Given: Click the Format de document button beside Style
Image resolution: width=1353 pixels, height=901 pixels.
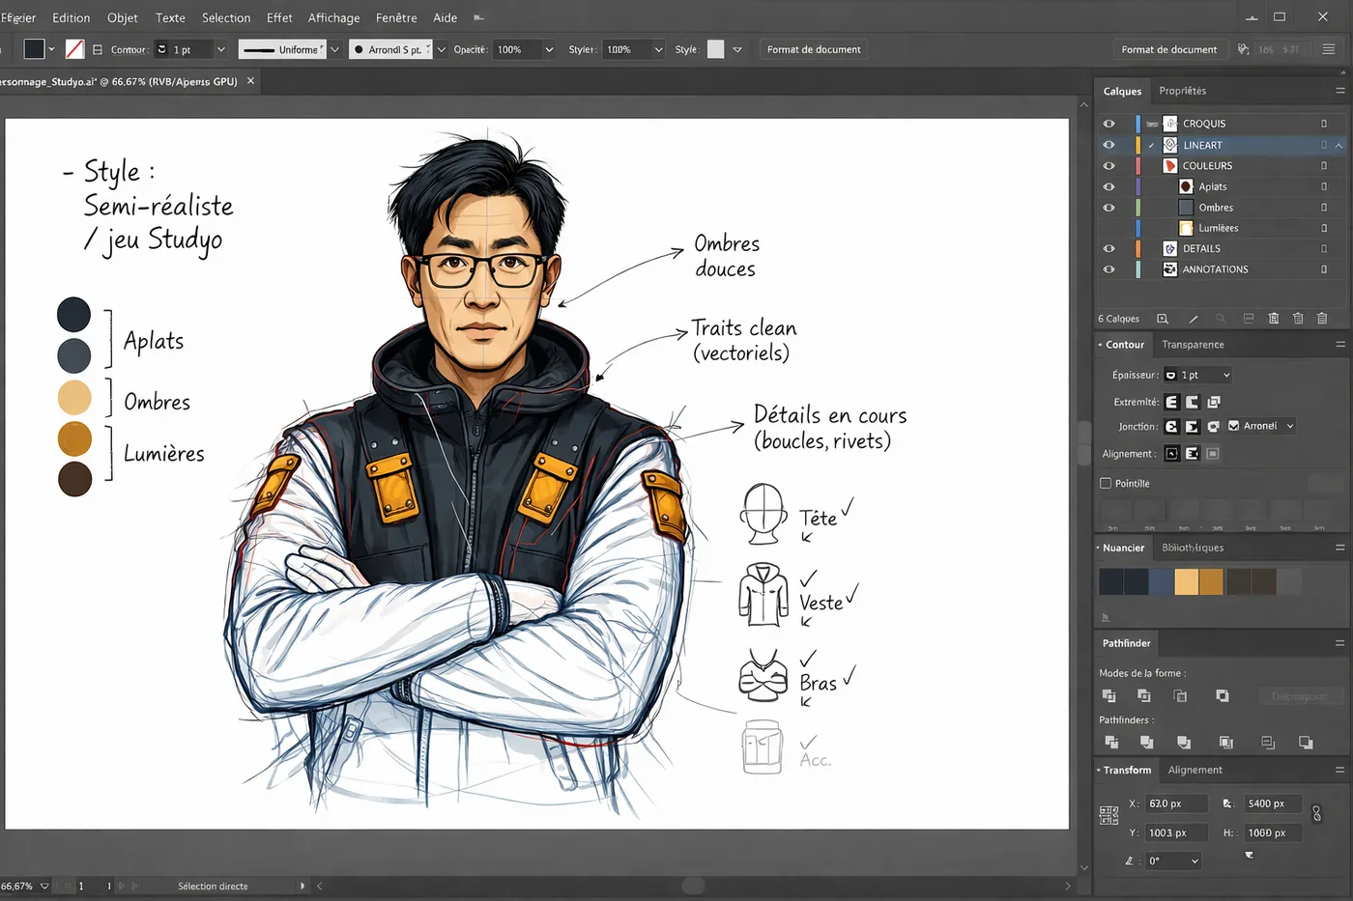Looking at the screenshot, I should 814,49.
